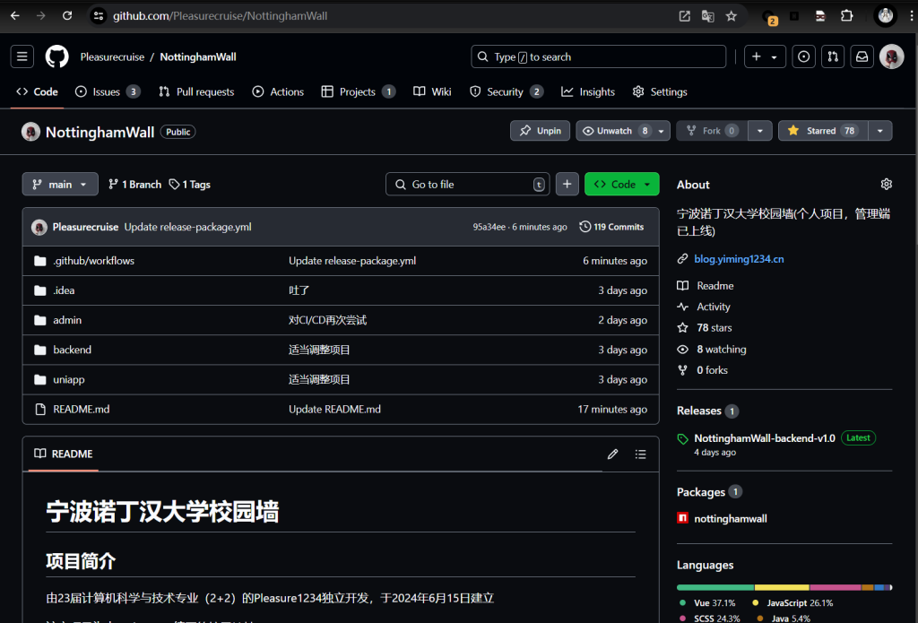Switch to the Wiki tab

(432, 92)
